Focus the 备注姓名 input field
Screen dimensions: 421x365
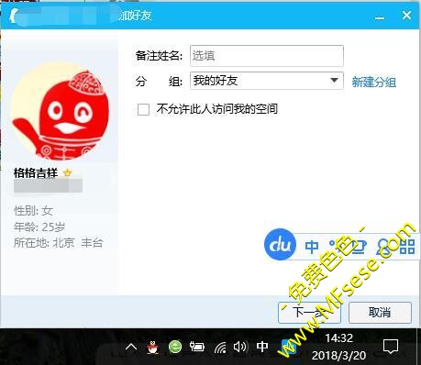coord(267,56)
